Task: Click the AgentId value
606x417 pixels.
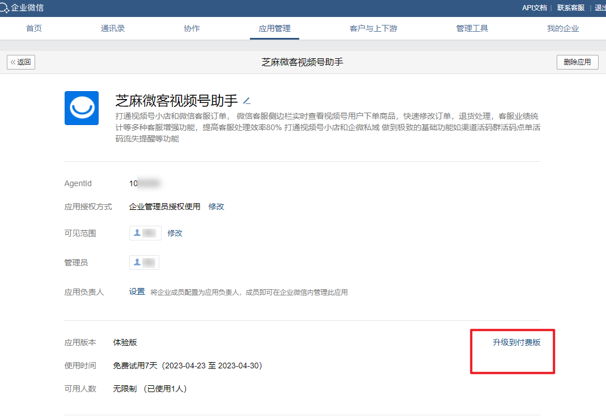Action: [144, 183]
